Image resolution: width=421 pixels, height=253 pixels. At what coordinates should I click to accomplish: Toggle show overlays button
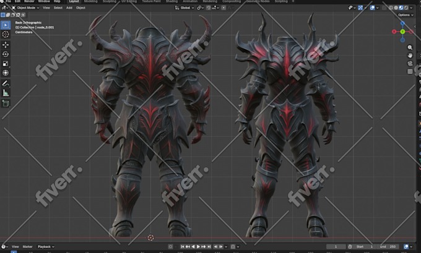point(372,8)
